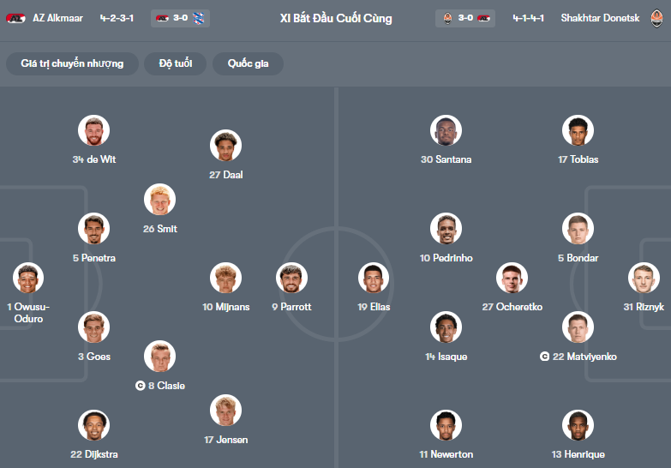Open Parrott's player photo
The image size is (671, 468).
point(291,279)
